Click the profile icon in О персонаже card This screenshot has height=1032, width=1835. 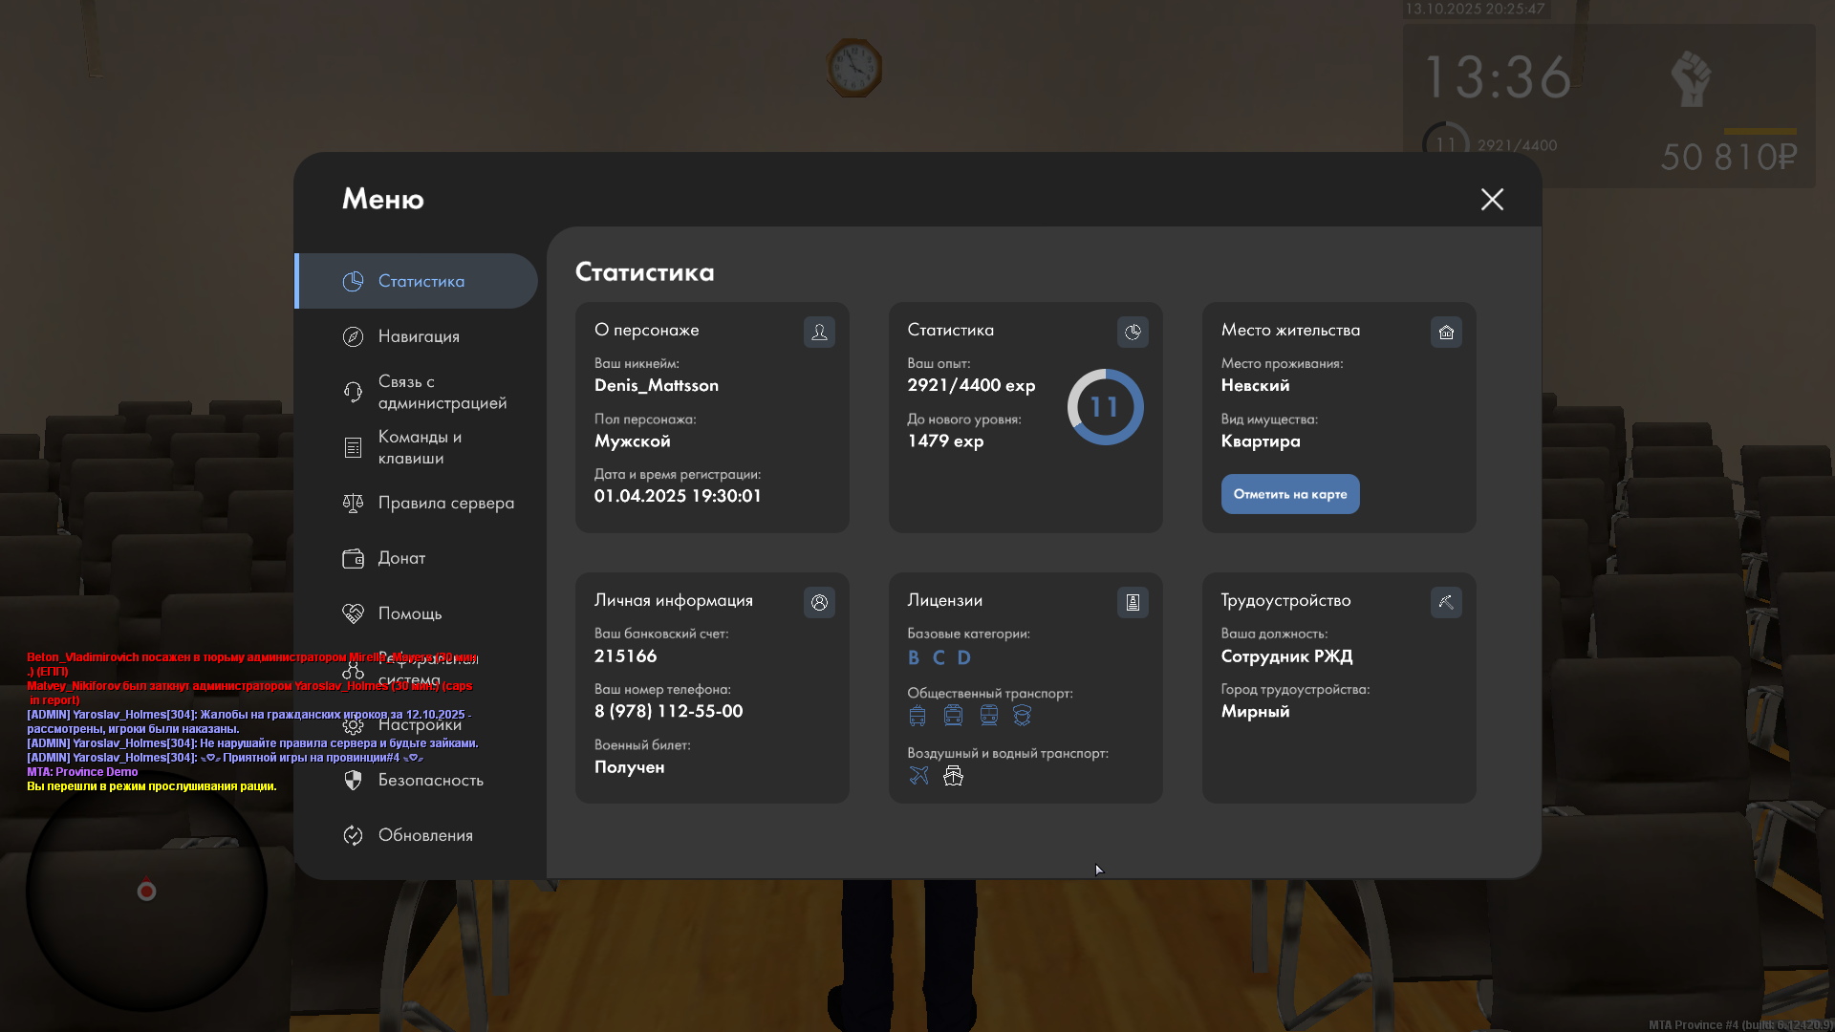click(x=819, y=333)
